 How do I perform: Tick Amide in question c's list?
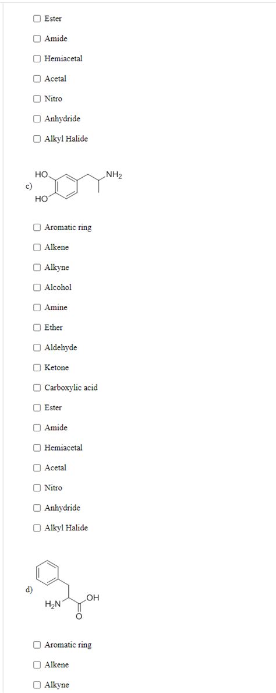tap(37, 427)
